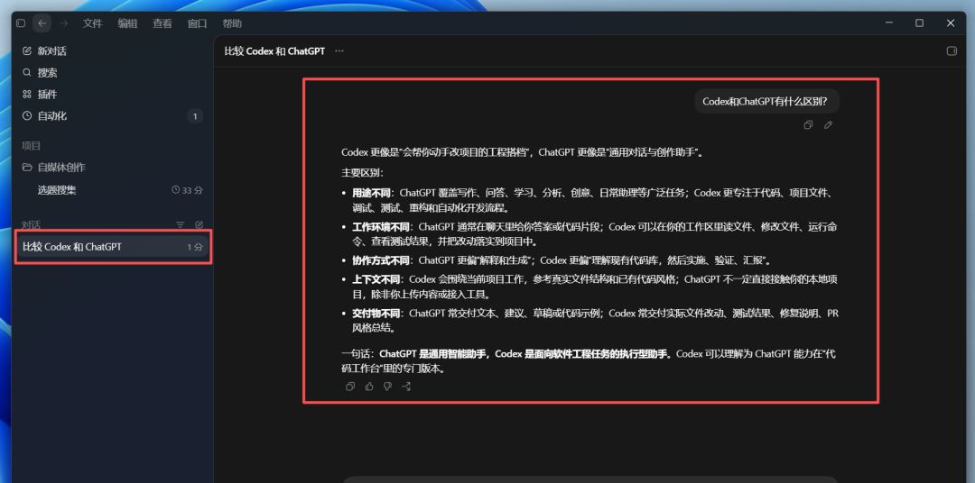The height and width of the screenshot is (483, 975).
Task: Open 搜索 in the sidebar
Action: click(x=112, y=73)
